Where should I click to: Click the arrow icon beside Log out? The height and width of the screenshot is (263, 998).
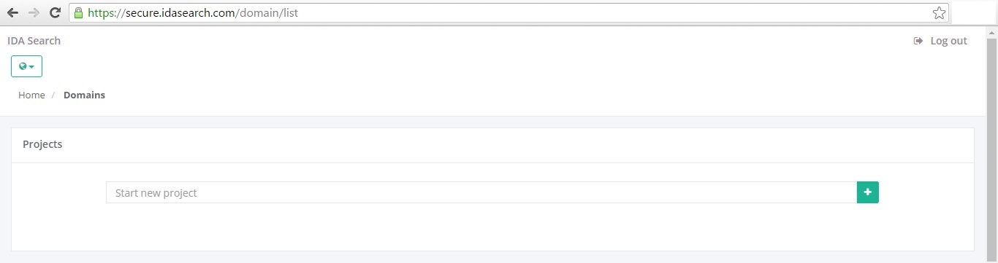click(918, 41)
